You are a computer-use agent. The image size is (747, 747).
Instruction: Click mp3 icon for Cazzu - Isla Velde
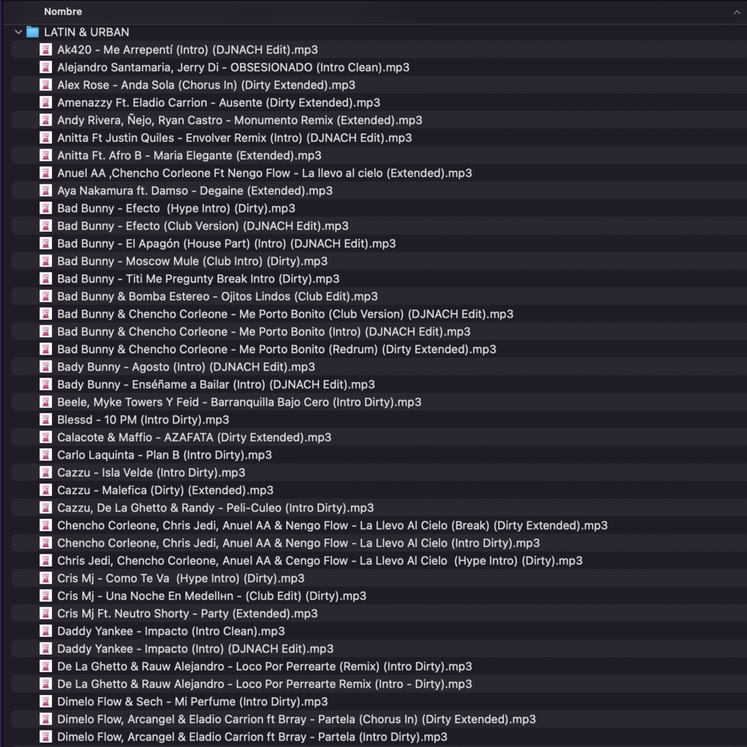tap(46, 473)
